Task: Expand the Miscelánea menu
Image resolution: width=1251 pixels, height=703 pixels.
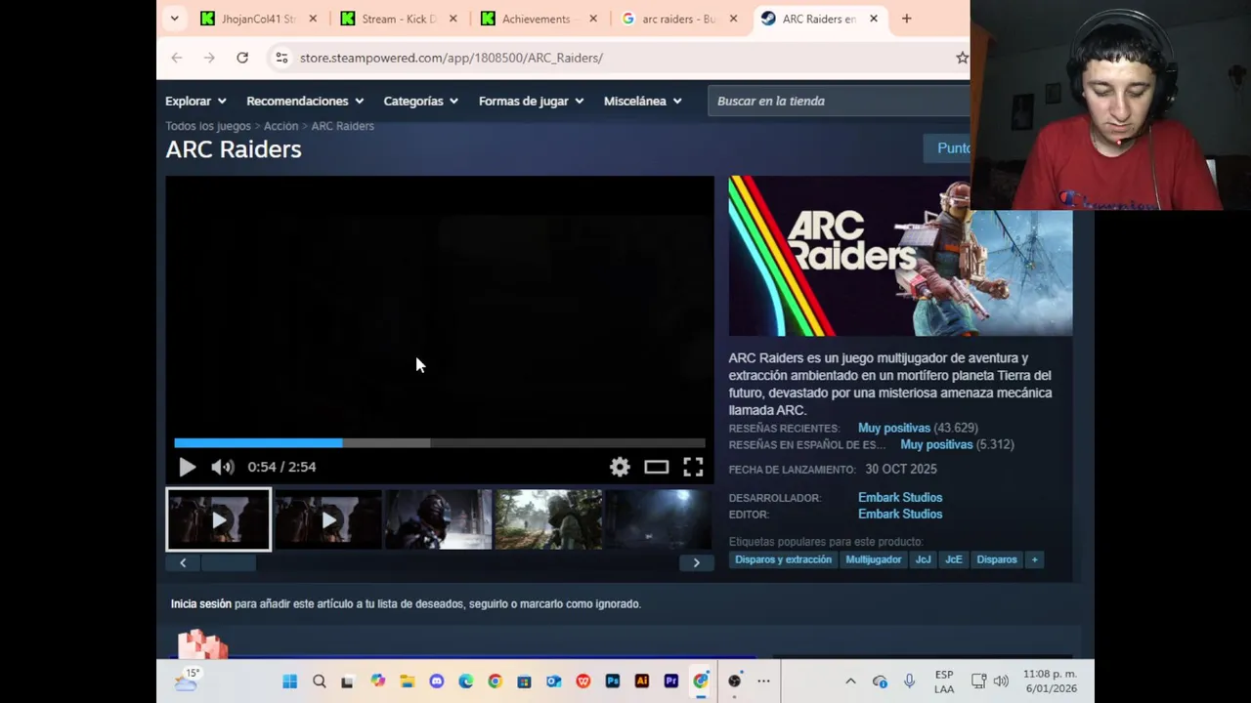Action: [x=642, y=101]
